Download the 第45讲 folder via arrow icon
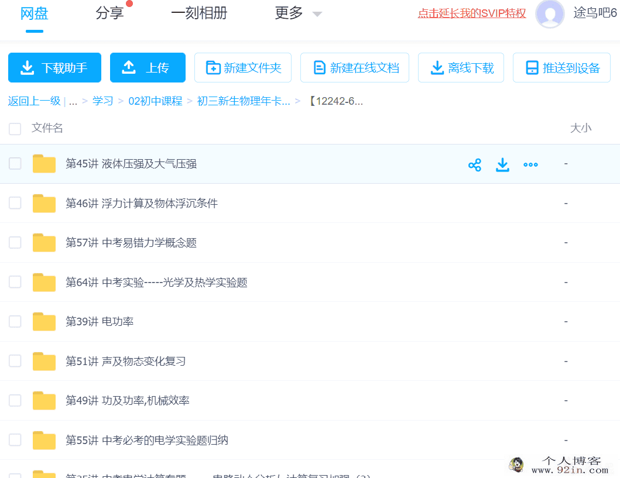Screen dimensions: 620x478 [502, 165]
